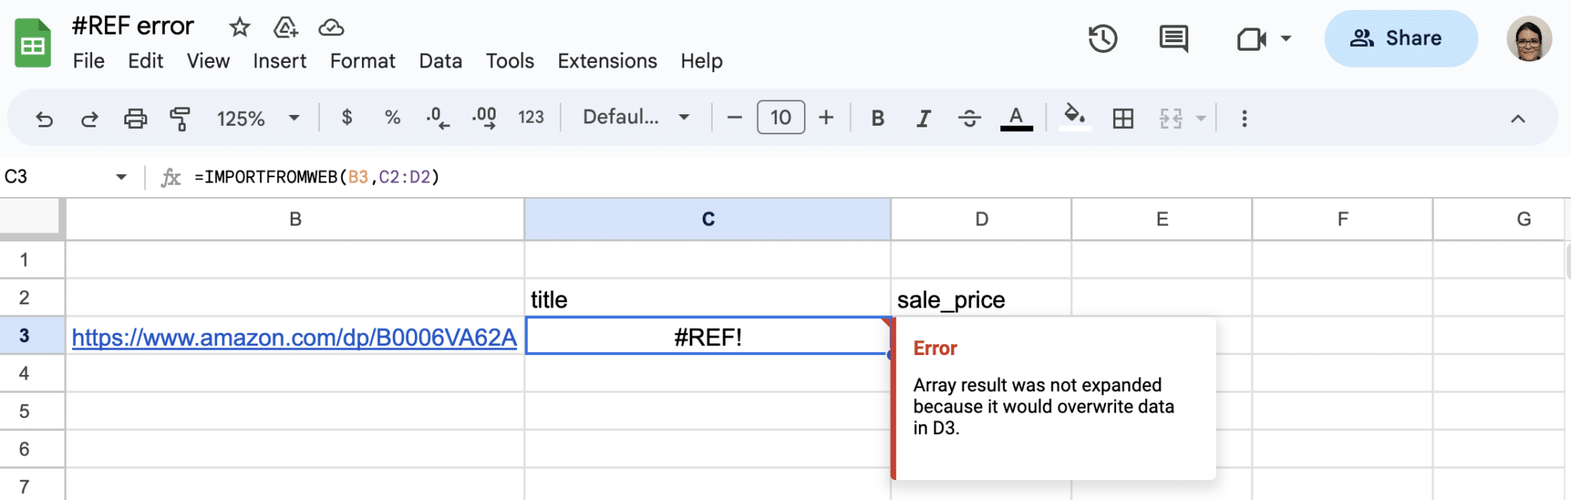The width and height of the screenshot is (1571, 500).
Task: Click the Name box showing C3
Action: pyautogui.click(x=54, y=177)
